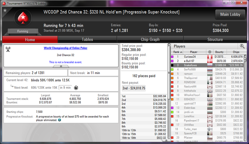Sort players by Bounty column
The image size is (249, 144).
(219, 52)
